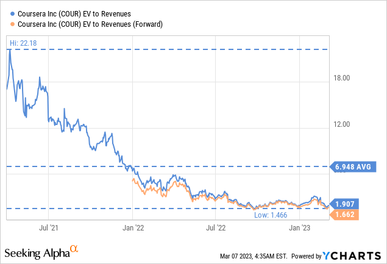Click the Seeking Alpha logo
The height and width of the screenshot is (264, 387).
click(41, 252)
